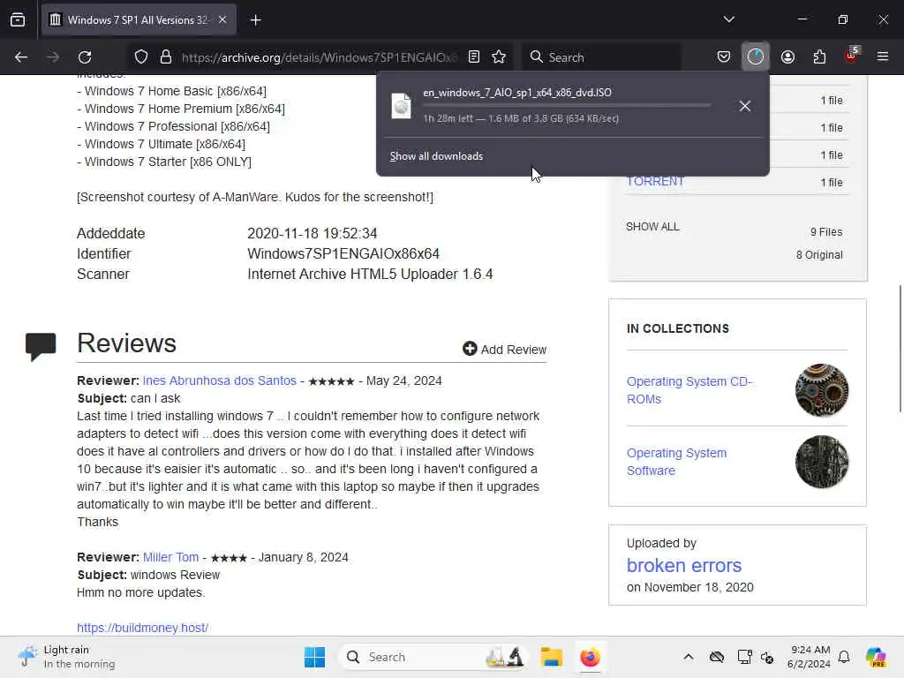Screen dimensions: 904x678
Task: Open reviewer Ines Abrunhosa dos Santos profile
Action: (x=220, y=381)
